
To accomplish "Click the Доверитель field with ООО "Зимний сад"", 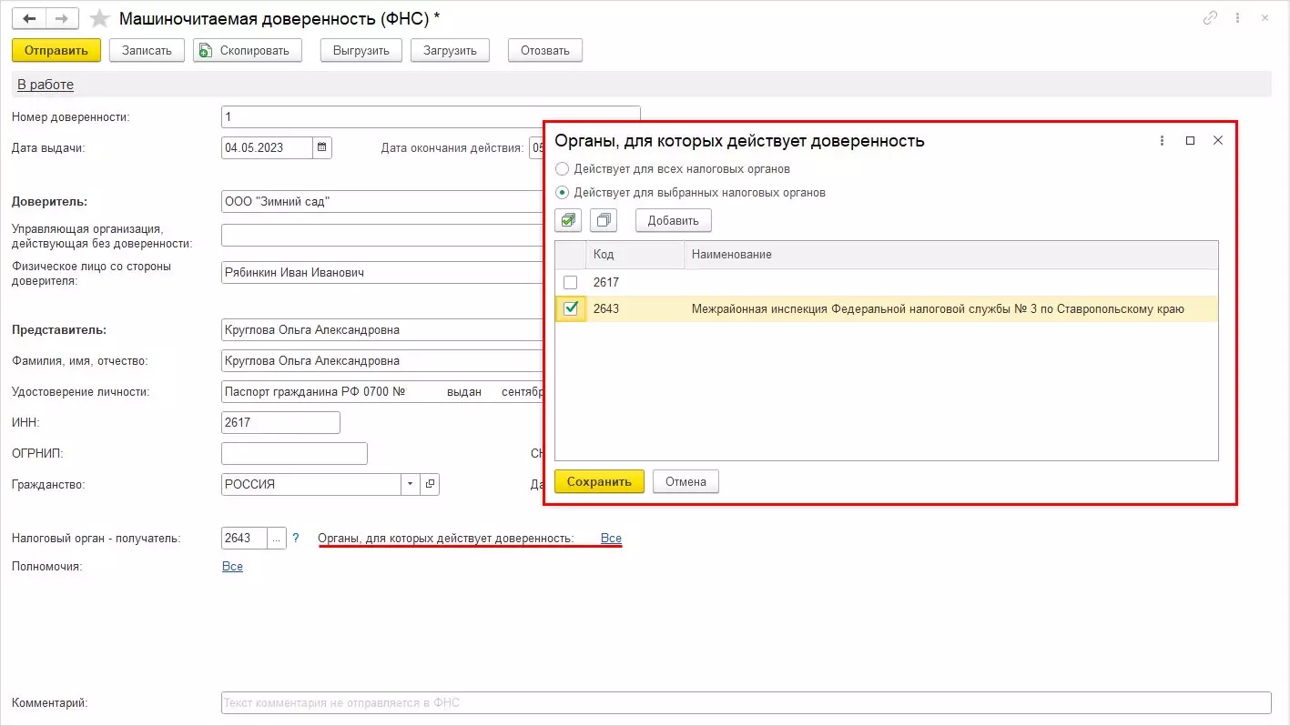I will [x=382, y=201].
